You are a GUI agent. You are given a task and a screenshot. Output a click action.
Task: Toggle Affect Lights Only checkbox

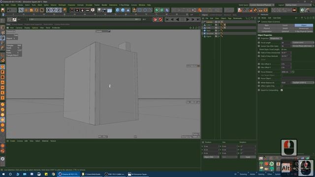click(x=282, y=86)
